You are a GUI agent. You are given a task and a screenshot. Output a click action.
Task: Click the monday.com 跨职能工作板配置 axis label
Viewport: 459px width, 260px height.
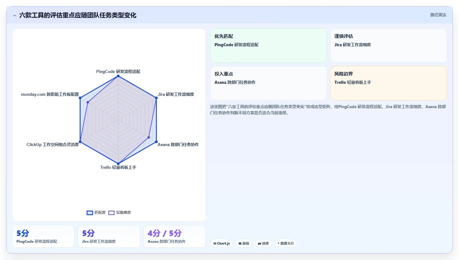[x=50, y=94]
